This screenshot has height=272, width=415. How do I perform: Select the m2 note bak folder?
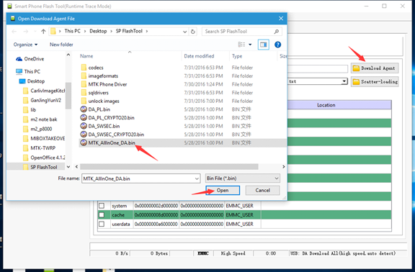tap(44, 119)
